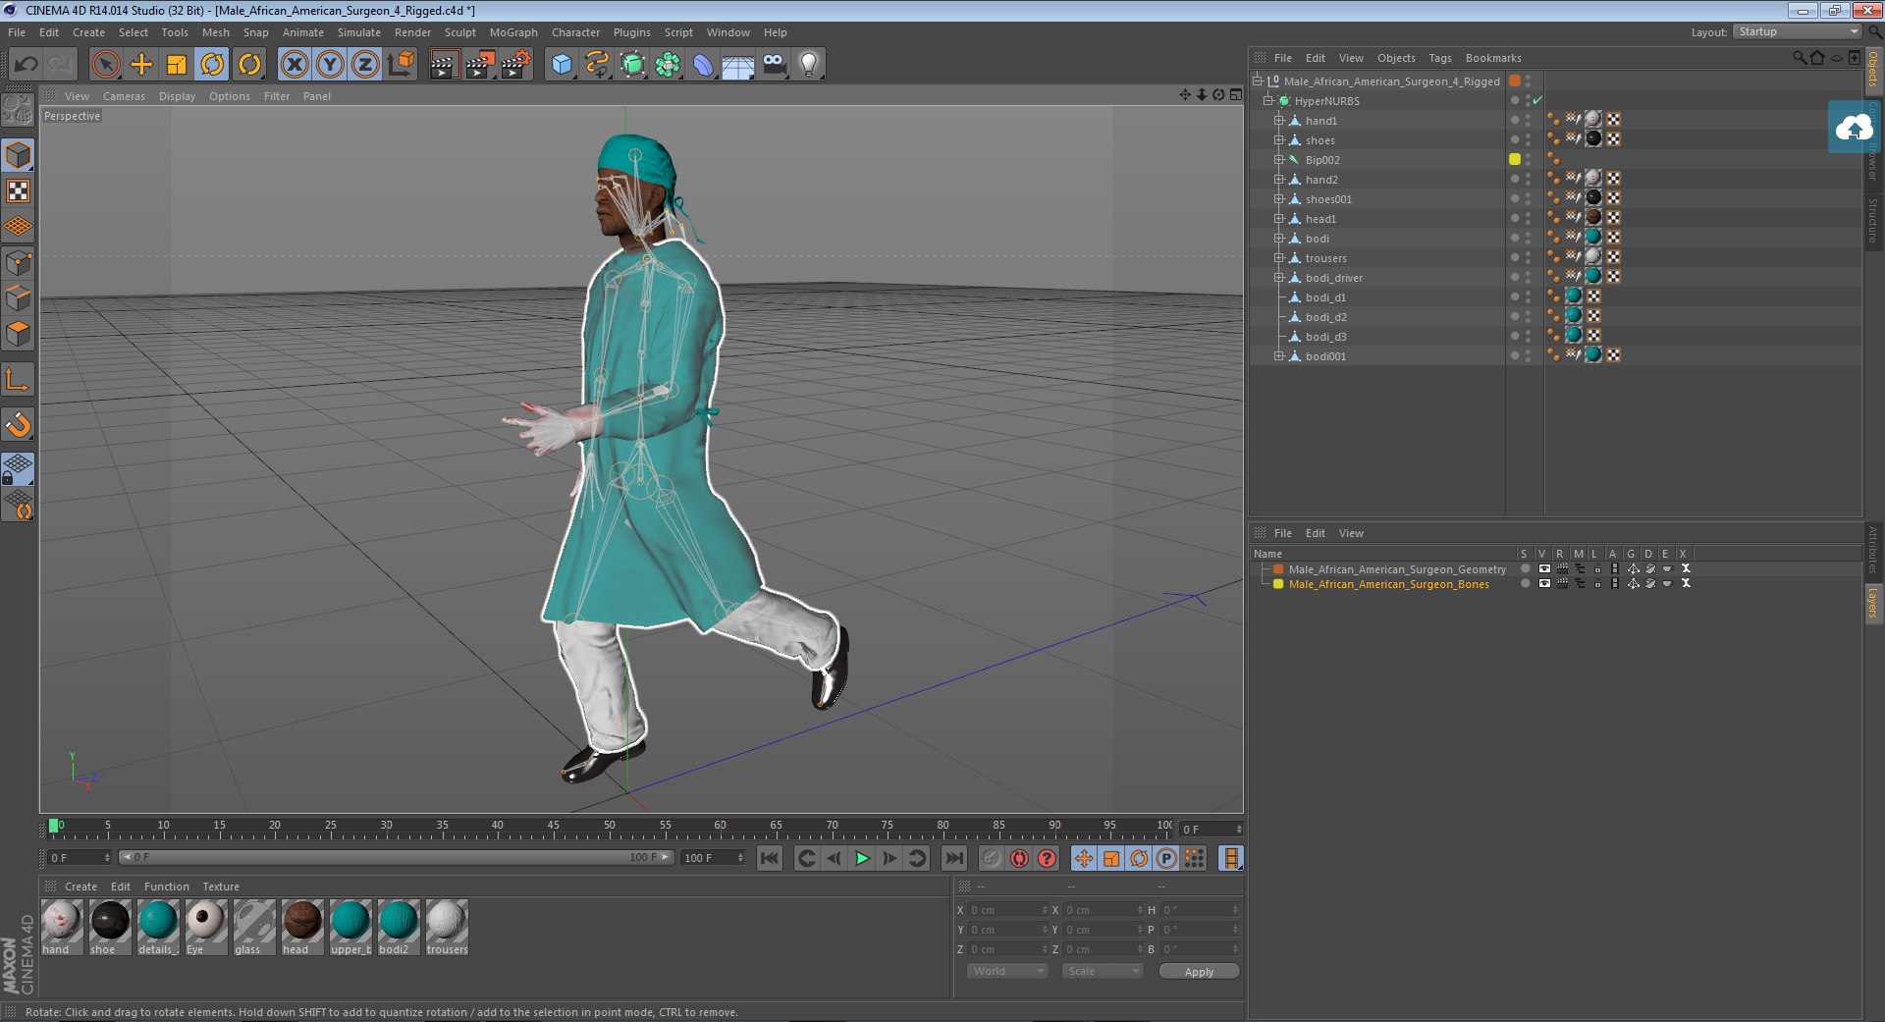Open the MoGraph menu
Screen dimensions: 1885x1022
click(x=513, y=32)
